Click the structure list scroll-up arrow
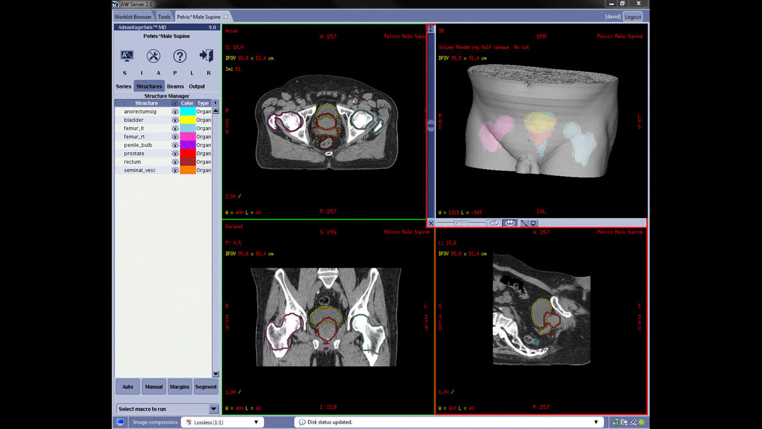 [216, 111]
